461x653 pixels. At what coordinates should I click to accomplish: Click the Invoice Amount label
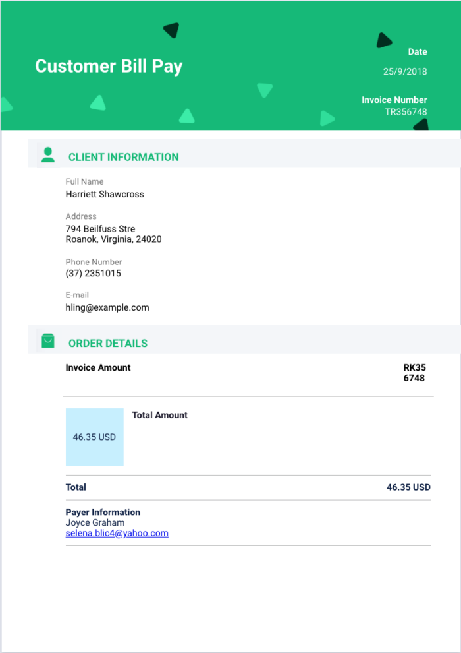[x=98, y=367]
